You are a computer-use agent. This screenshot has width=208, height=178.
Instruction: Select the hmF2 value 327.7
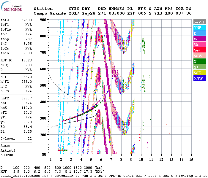(26, 98)
